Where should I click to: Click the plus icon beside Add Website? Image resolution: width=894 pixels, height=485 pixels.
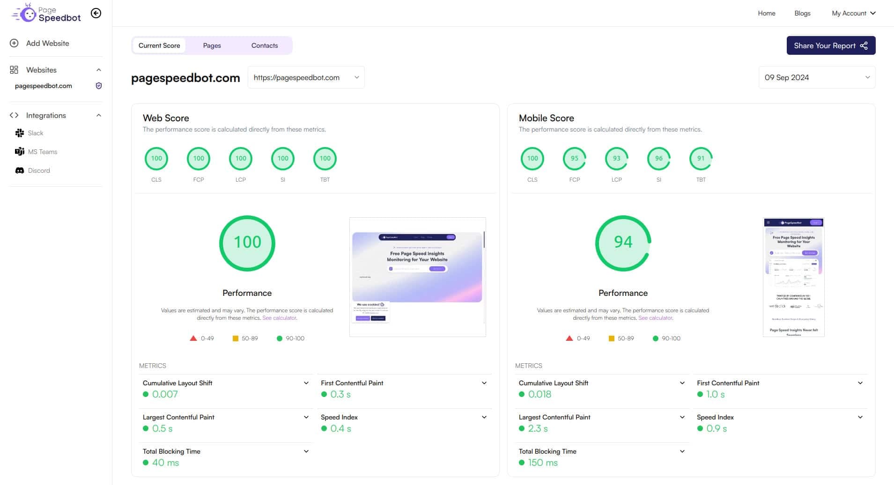point(14,43)
